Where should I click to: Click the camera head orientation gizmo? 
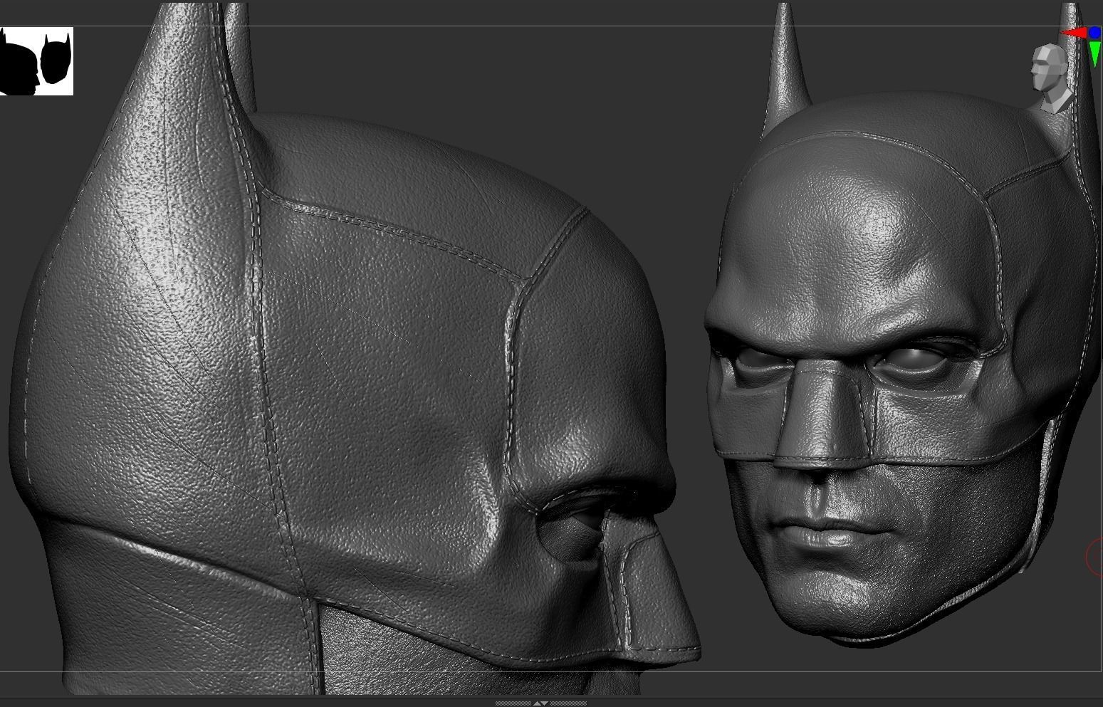coord(1053,78)
